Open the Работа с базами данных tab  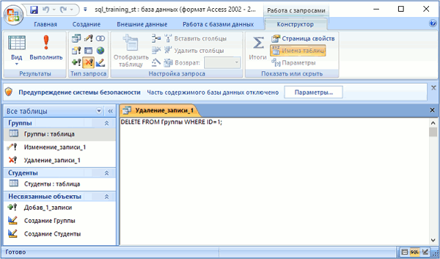tap(218, 24)
